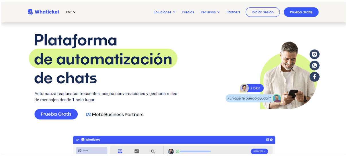Expand the Soluciones menu
Screen dimensions: 348x163
tap(164, 12)
